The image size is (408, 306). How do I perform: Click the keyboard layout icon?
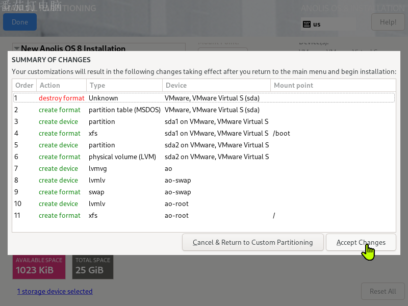(307, 24)
